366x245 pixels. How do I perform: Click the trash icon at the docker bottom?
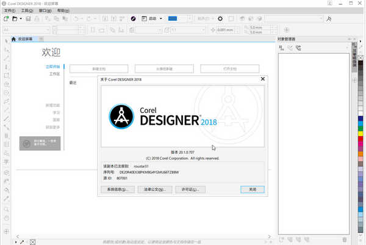[x=344, y=240]
